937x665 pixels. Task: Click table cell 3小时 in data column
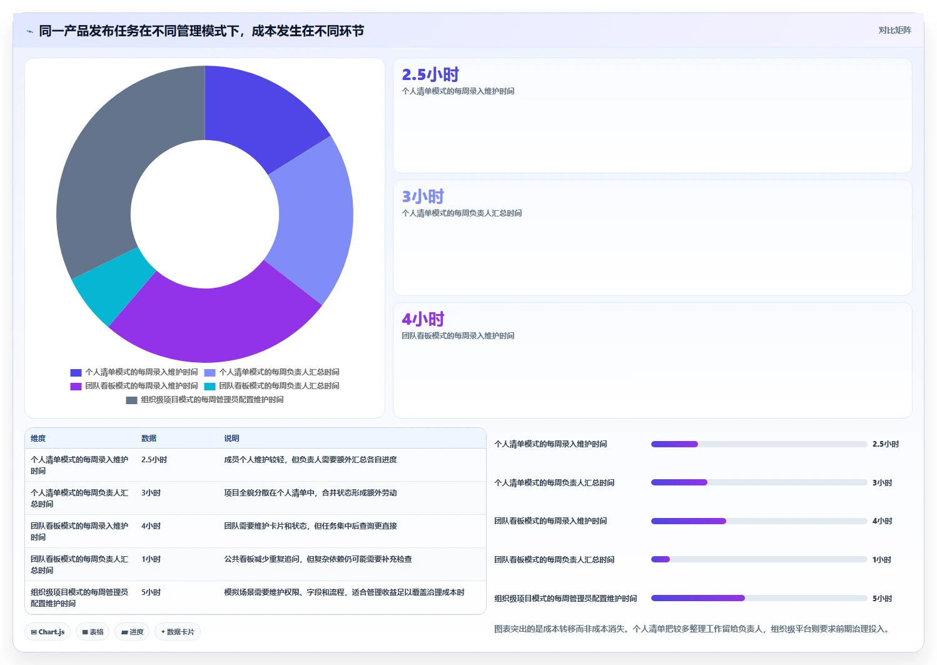tap(151, 493)
